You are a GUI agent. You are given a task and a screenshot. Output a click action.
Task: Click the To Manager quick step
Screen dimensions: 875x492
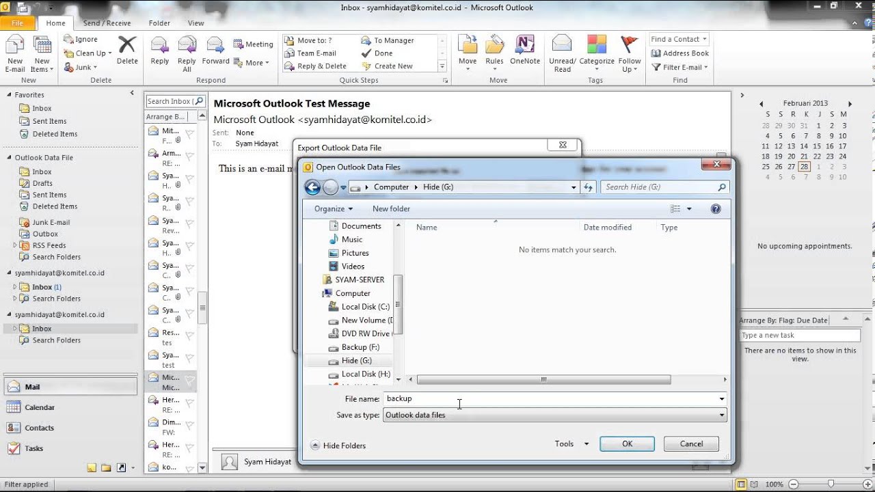pyautogui.click(x=387, y=40)
